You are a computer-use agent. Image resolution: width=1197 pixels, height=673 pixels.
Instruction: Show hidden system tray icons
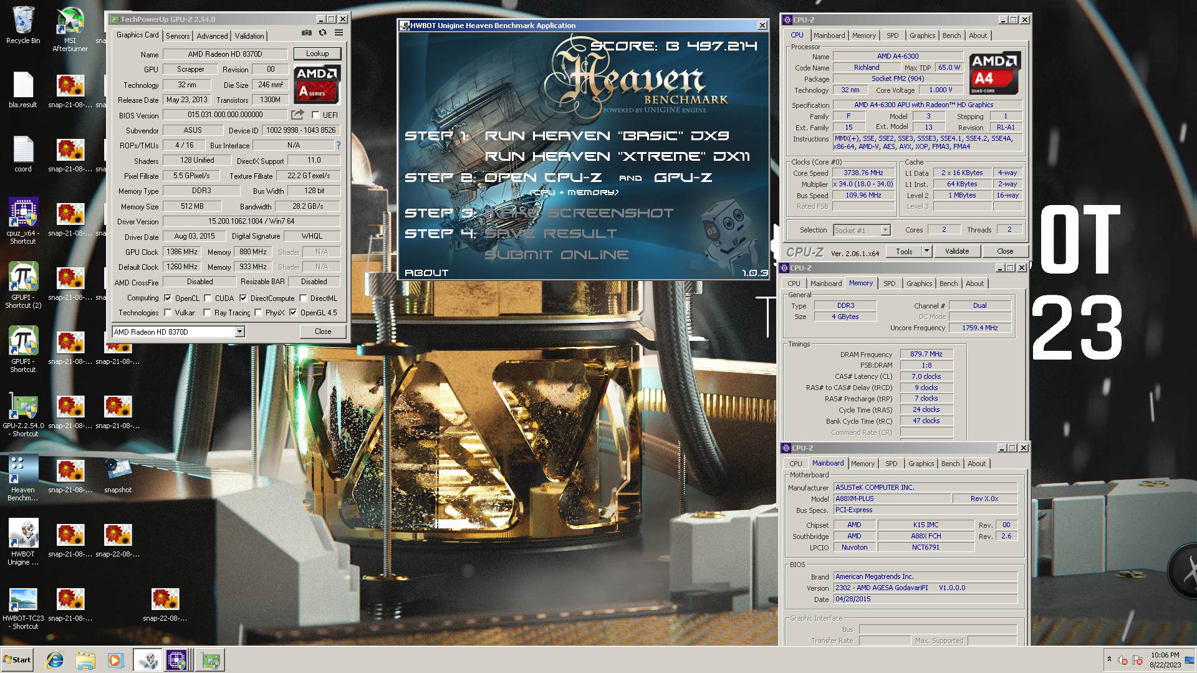coord(1109,659)
